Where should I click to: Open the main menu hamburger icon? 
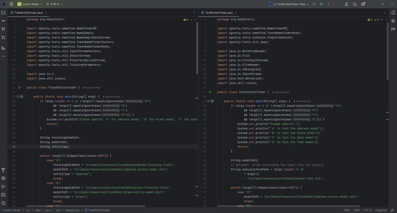[x=11, y=4]
